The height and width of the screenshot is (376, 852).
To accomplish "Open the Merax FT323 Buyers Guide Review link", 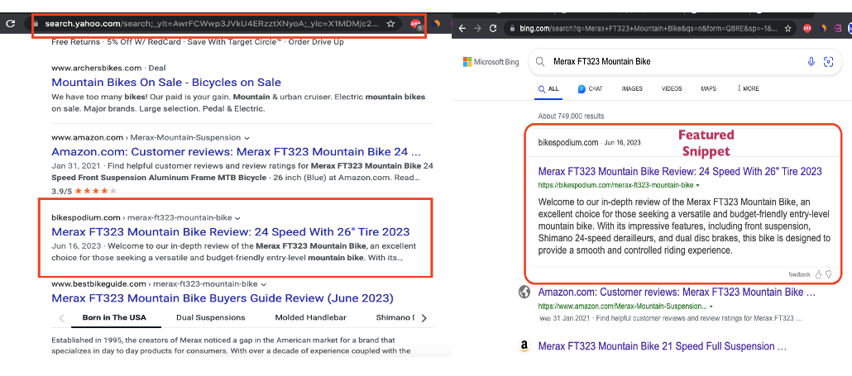I will tap(222, 298).
